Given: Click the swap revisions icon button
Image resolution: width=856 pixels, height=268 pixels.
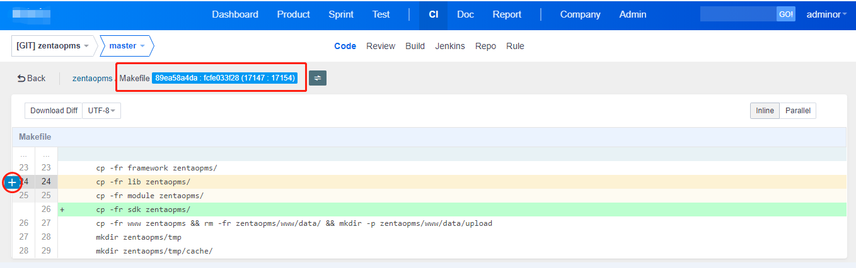Looking at the screenshot, I should click(x=318, y=78).
